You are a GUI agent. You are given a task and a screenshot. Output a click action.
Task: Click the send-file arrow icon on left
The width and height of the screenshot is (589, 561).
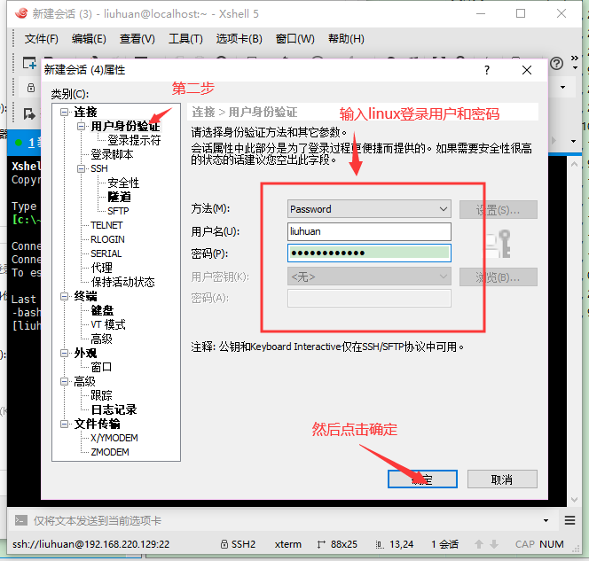tap(29, 113)
